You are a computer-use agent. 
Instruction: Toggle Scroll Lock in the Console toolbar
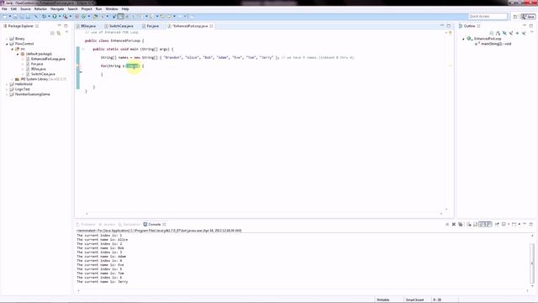(475, 225)
